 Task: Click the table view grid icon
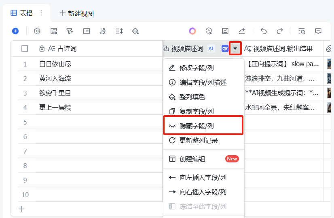14,13
